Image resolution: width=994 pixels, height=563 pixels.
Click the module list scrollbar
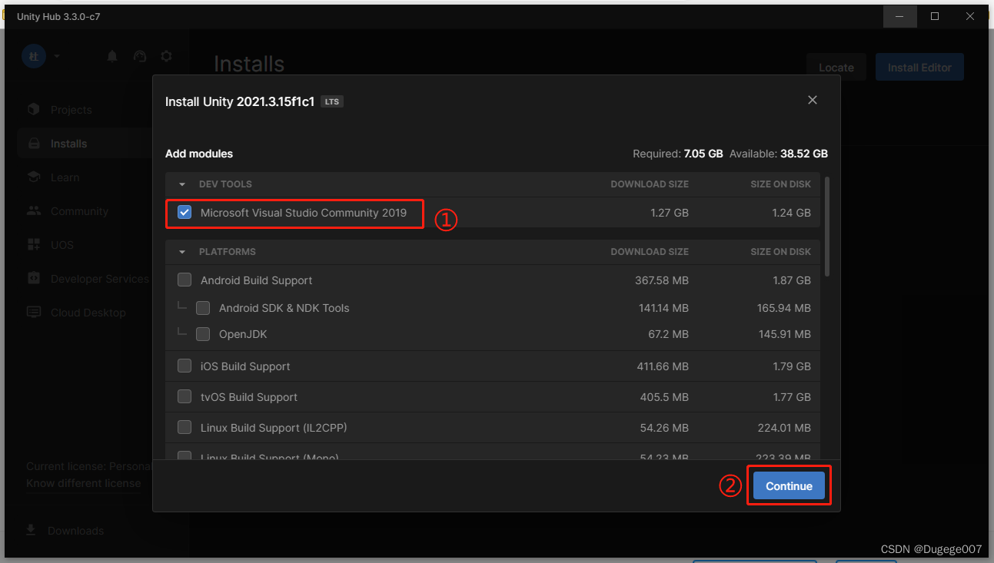click(827, 227)
